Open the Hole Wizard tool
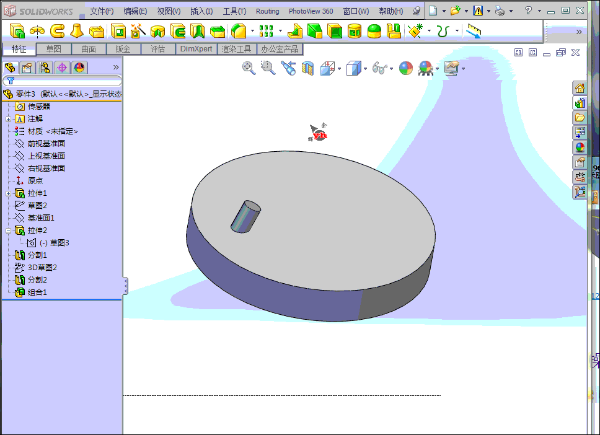This screenshot has height=435, width=600. pyautogui.click(x=138, y=31)
